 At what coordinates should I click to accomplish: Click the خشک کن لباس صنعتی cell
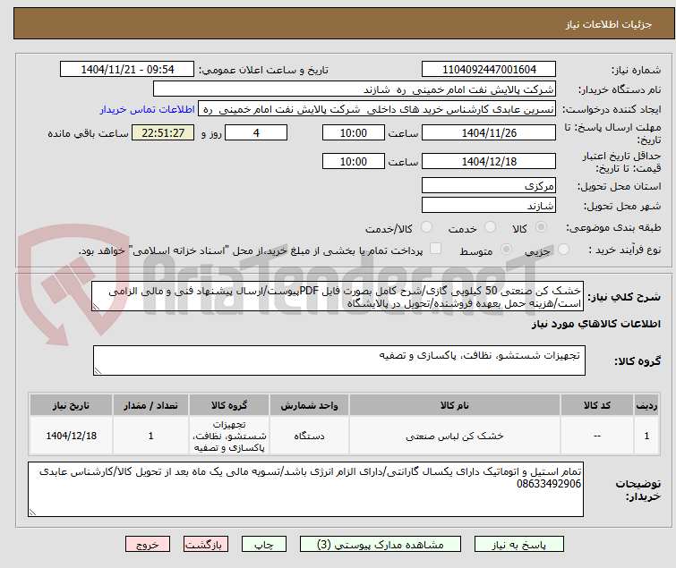pyautogui.click(x=455, y=436)
